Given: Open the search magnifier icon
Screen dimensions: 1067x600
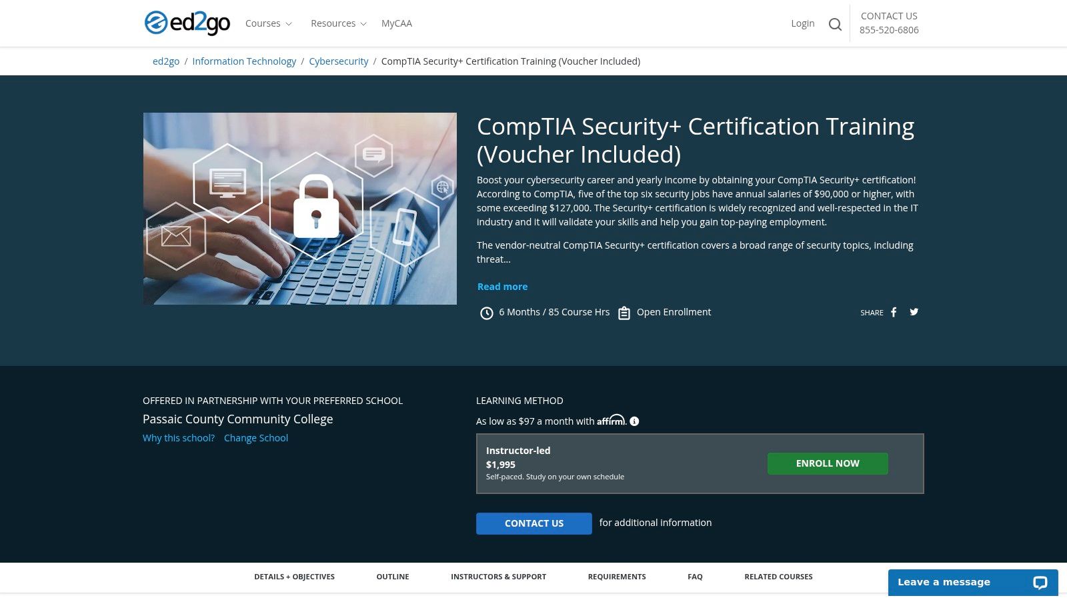Looking at the screenshot, I should pyautogui.click(x=835, y=25).
